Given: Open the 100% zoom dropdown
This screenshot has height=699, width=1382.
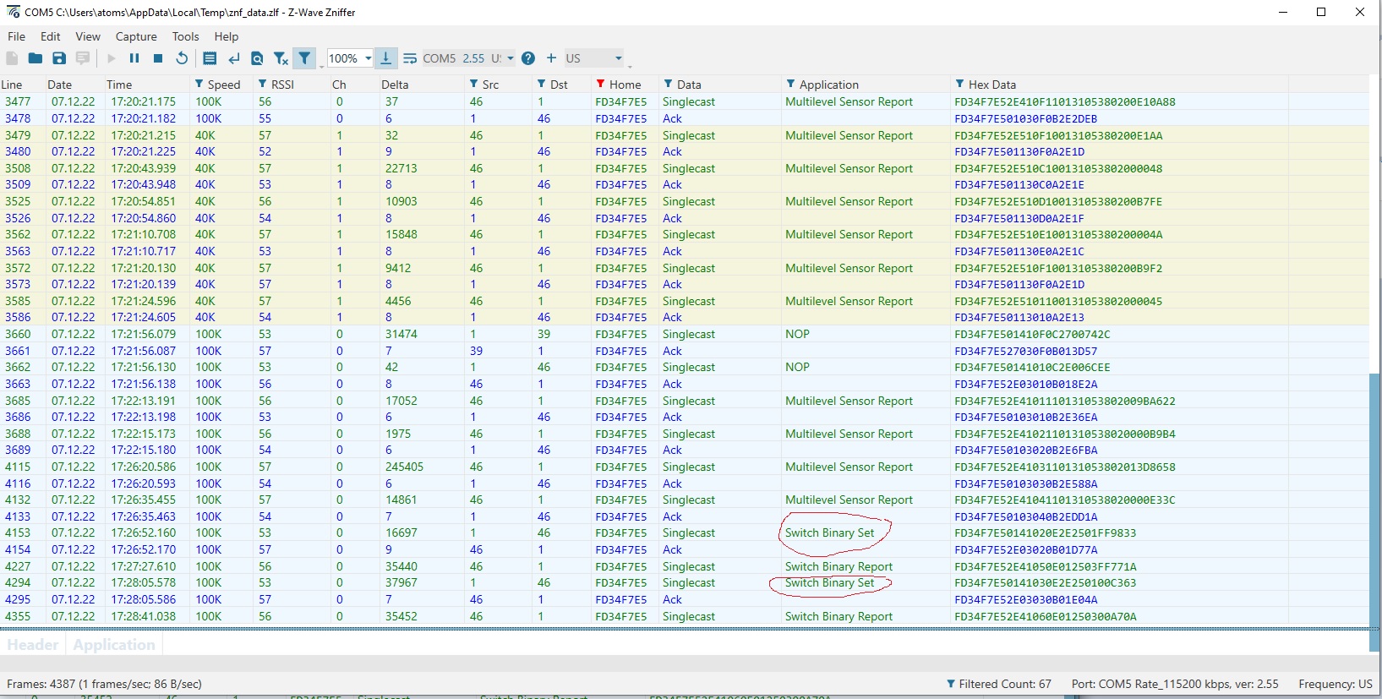Looking at the screenshot, I should click(350, 58).
